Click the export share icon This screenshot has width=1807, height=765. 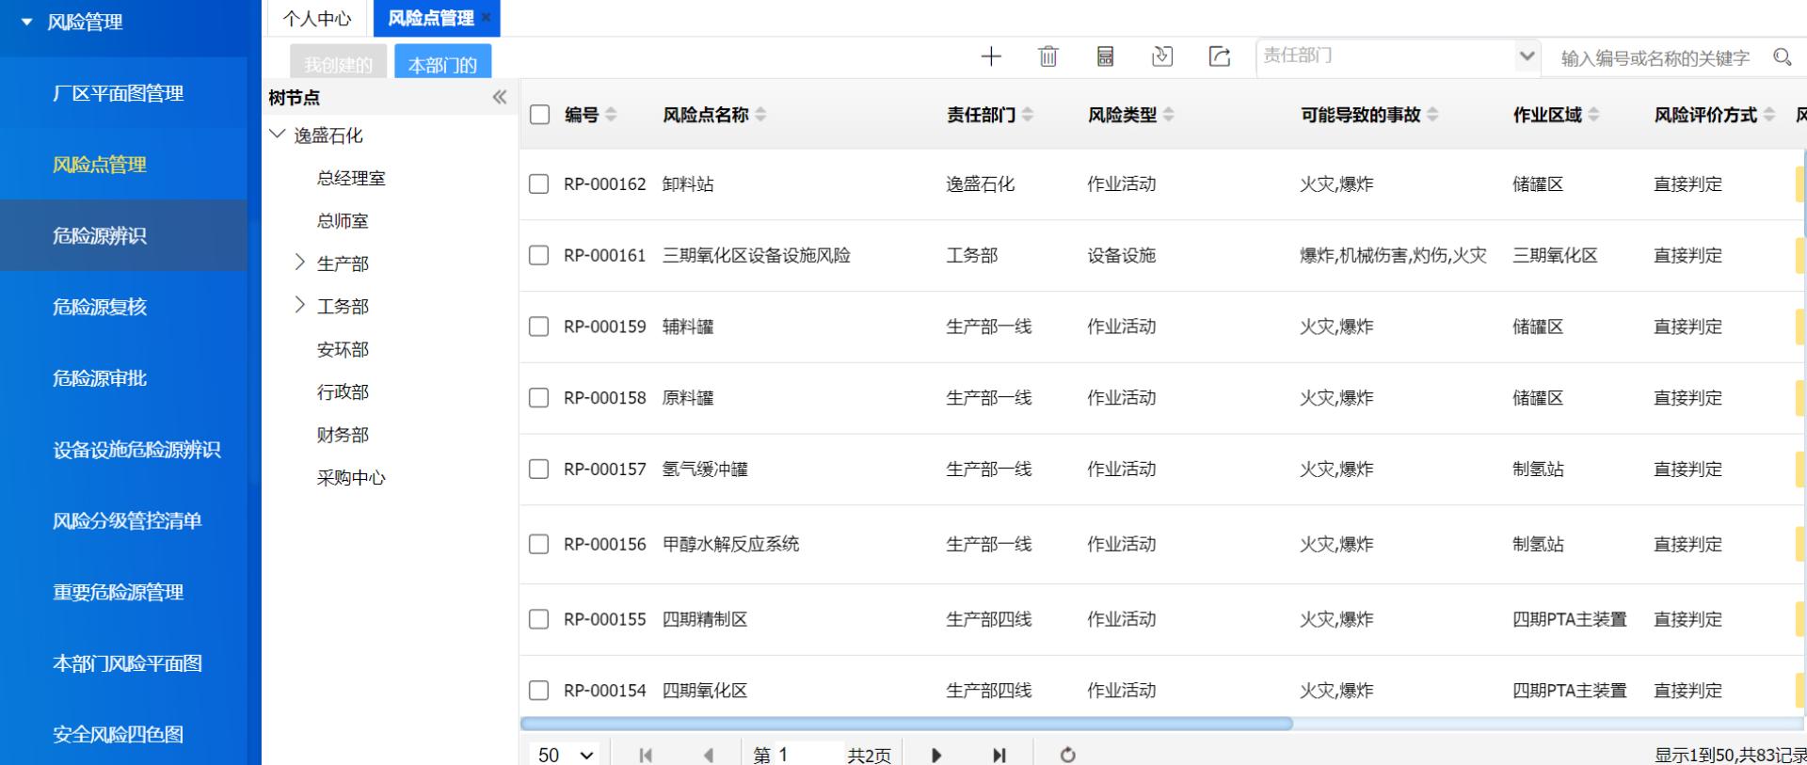pyautogui.click(x=1219, y=56)
